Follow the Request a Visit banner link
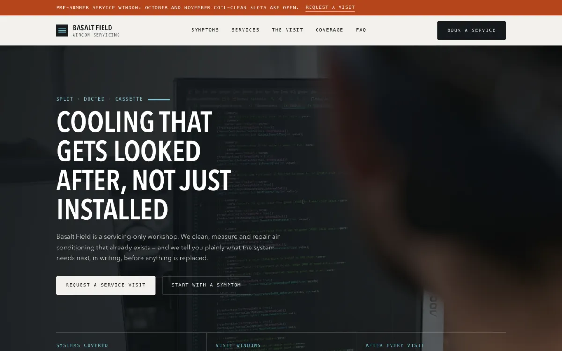 click(x=330, y=8)
